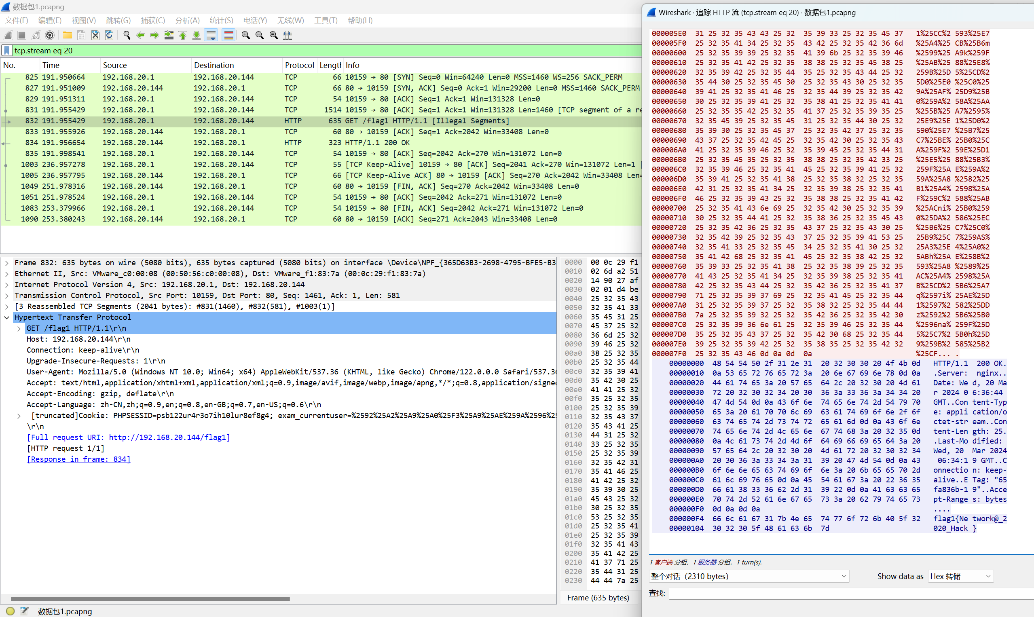1034x617 pixels.
Task: Click the Stop capture square icon
Action: pyautogui.click(x=22, y=35)
